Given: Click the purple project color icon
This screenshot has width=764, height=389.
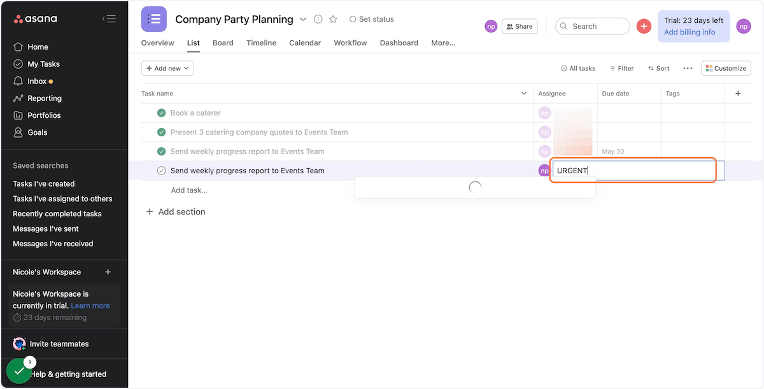Looking at the screenshot, I should click(x=154, y=19).
